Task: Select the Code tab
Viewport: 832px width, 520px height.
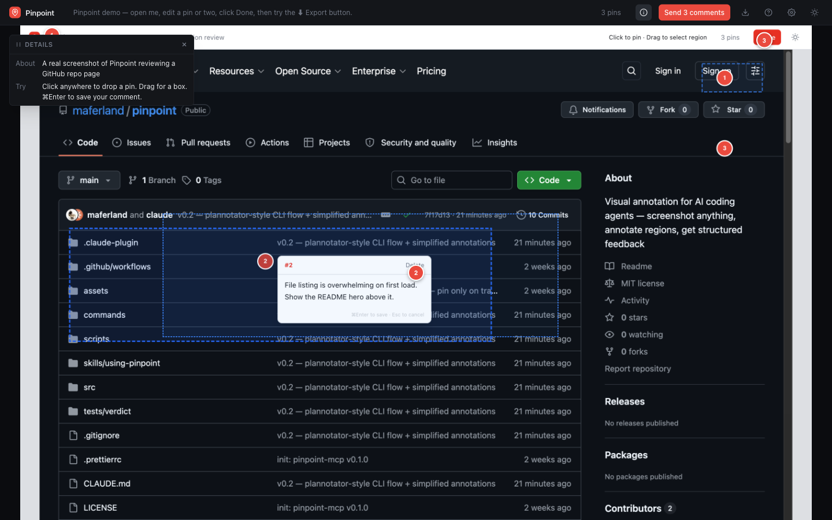Action: point(81,143)
